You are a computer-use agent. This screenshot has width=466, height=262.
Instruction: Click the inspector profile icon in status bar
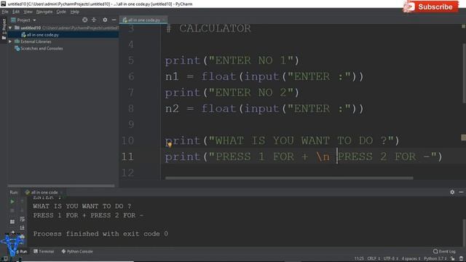click(461, 259)
